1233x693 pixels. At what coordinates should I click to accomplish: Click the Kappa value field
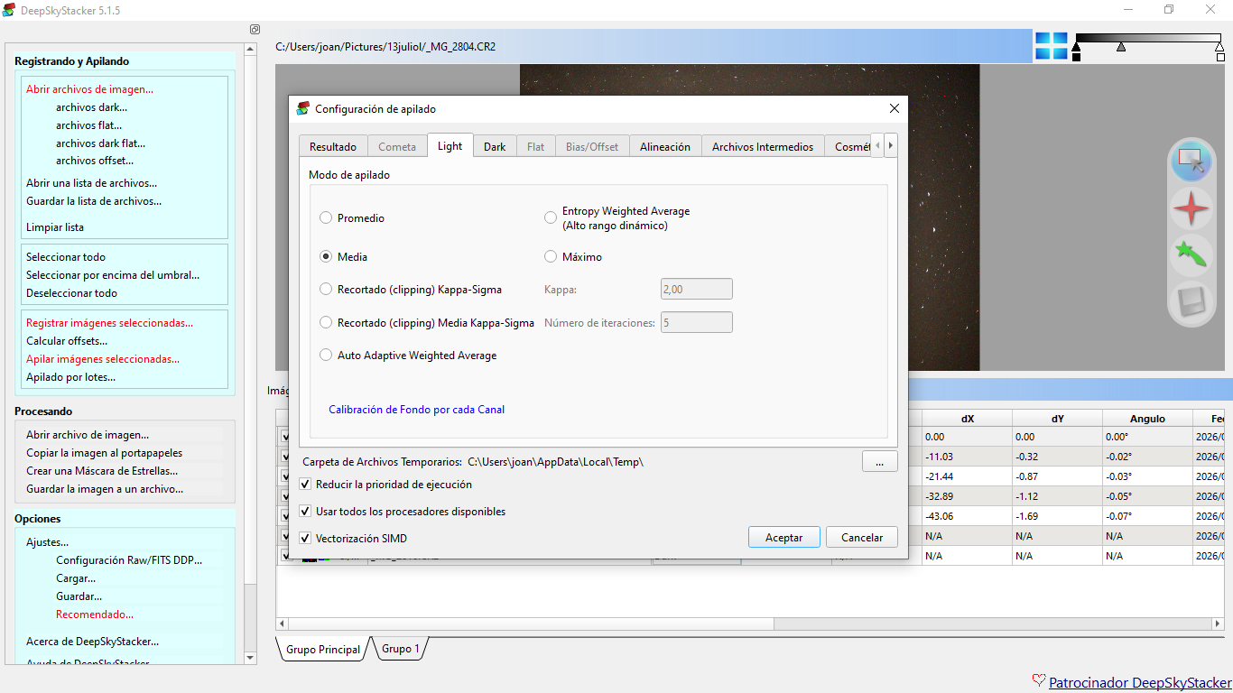pos(697,289)
